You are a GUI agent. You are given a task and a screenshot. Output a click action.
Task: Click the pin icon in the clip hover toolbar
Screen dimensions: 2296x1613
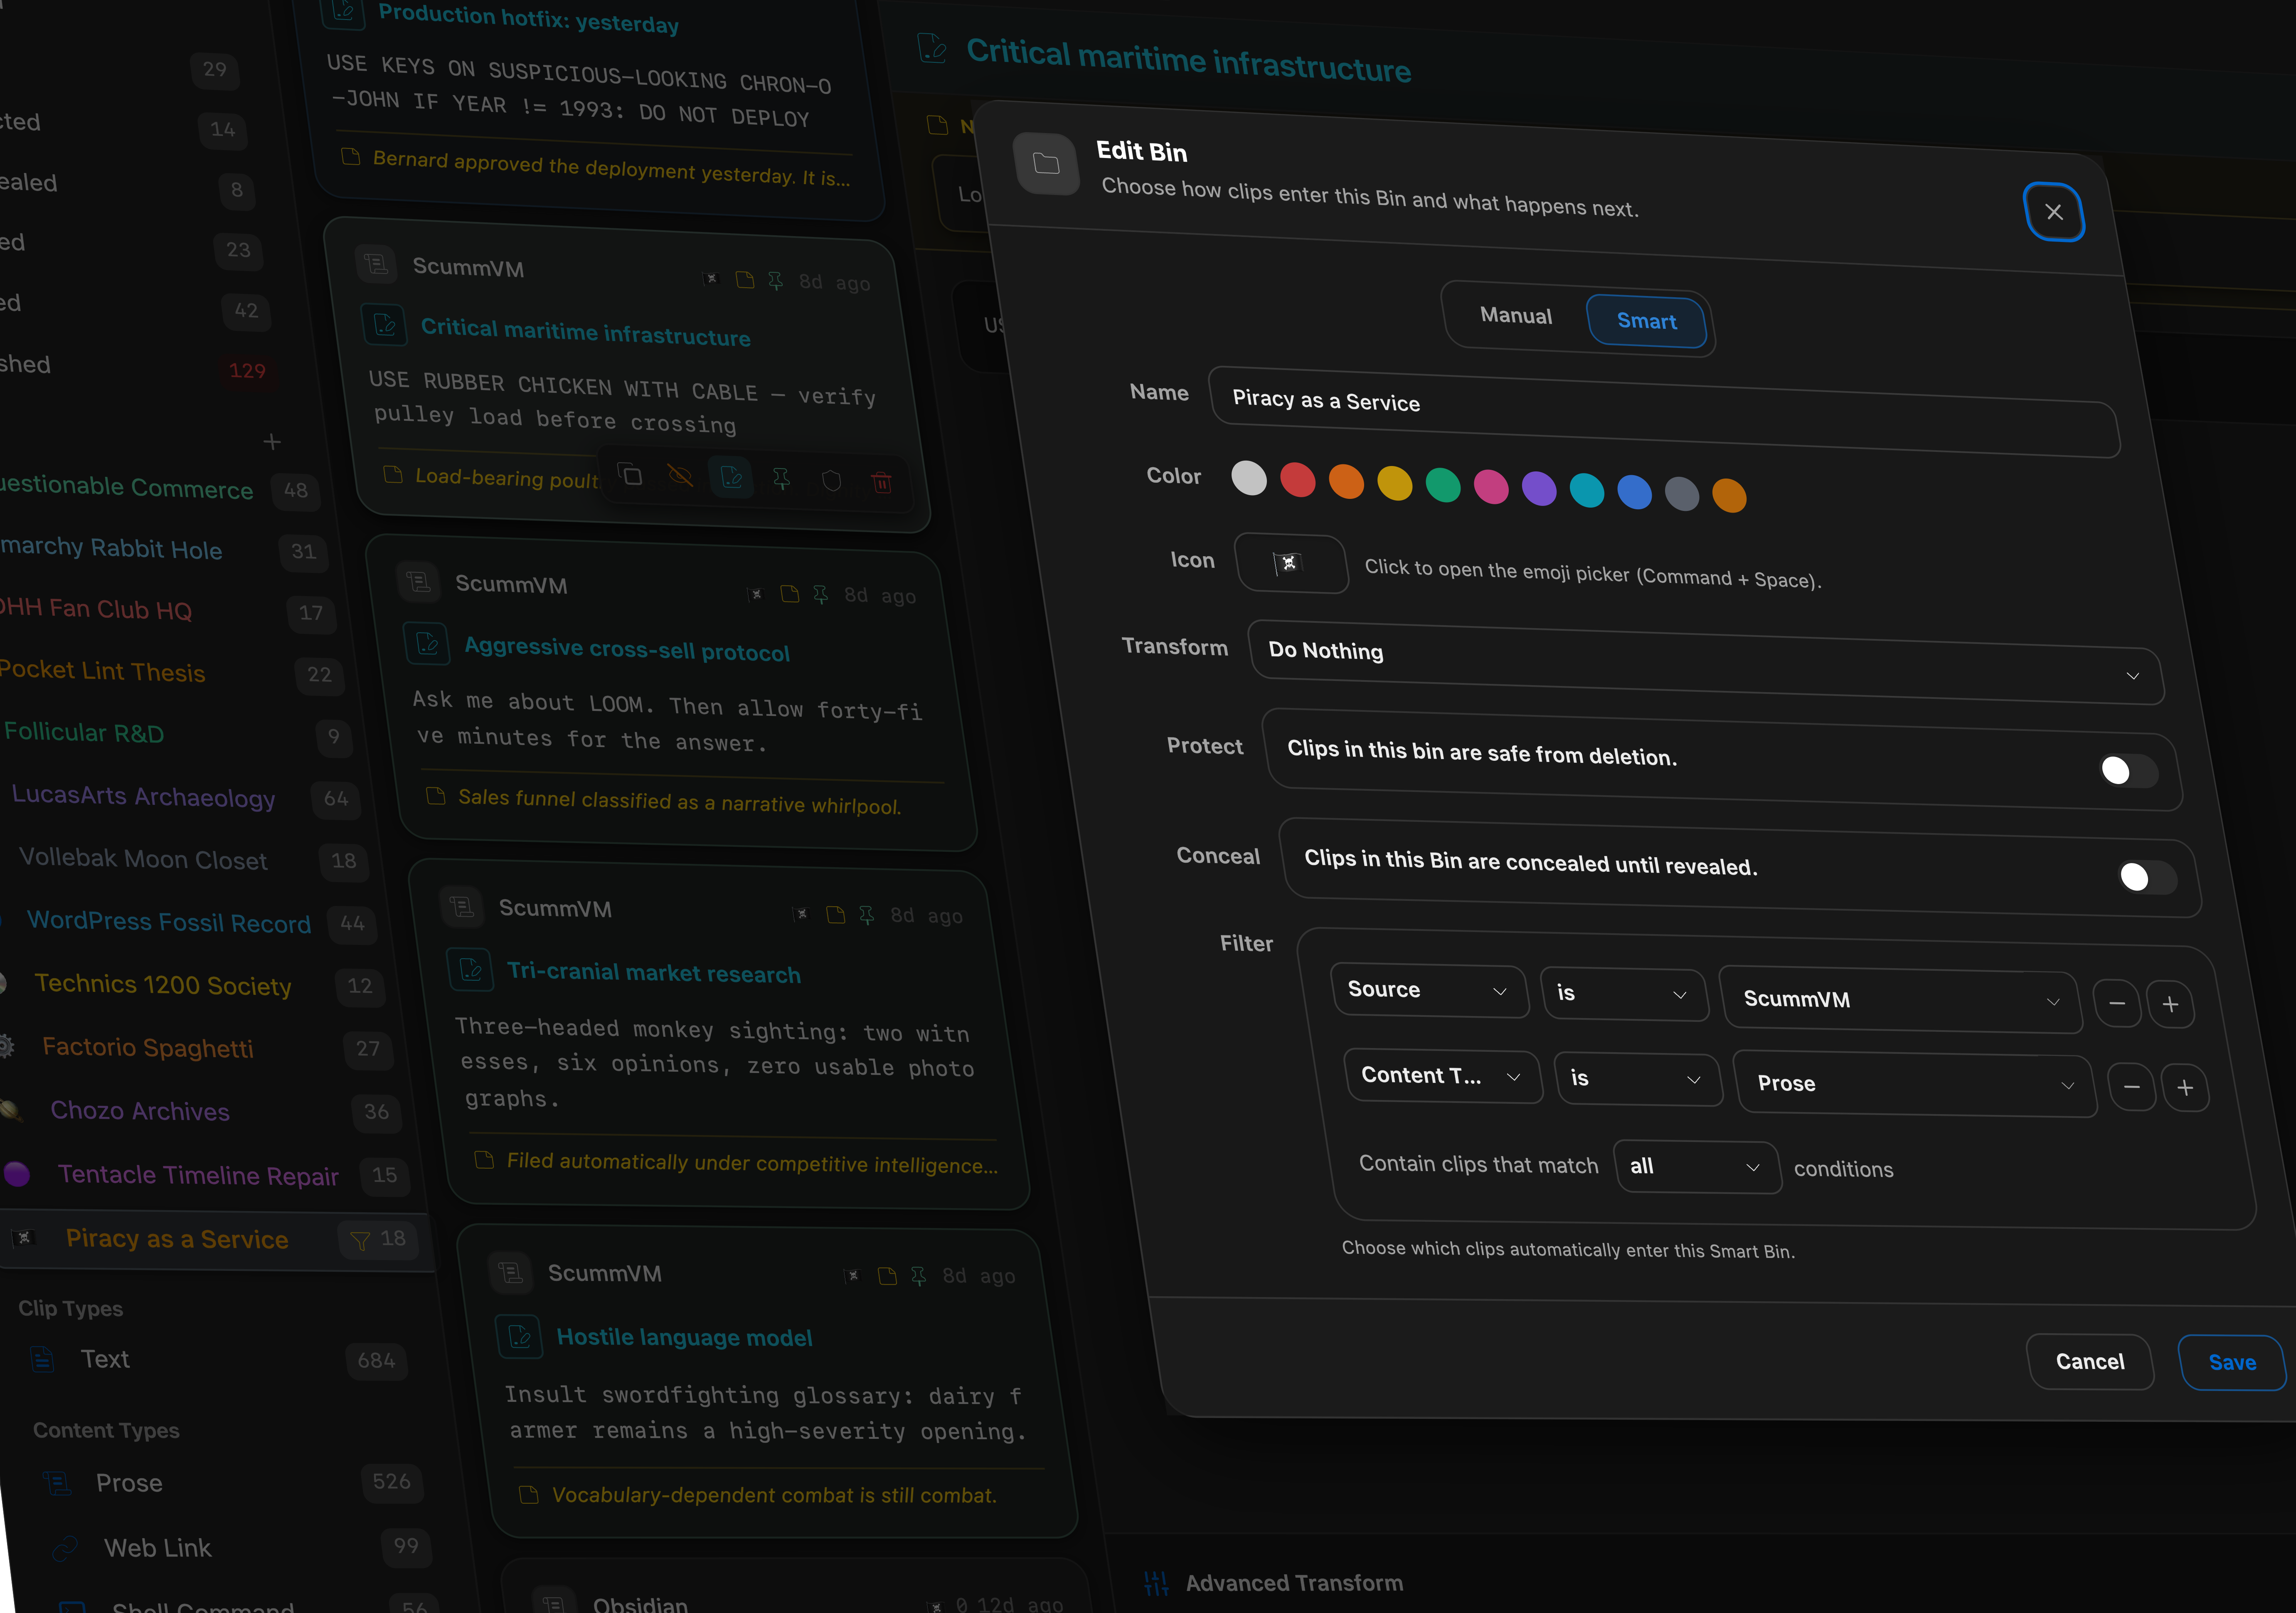pyautogui.click(x=781, y=479)
